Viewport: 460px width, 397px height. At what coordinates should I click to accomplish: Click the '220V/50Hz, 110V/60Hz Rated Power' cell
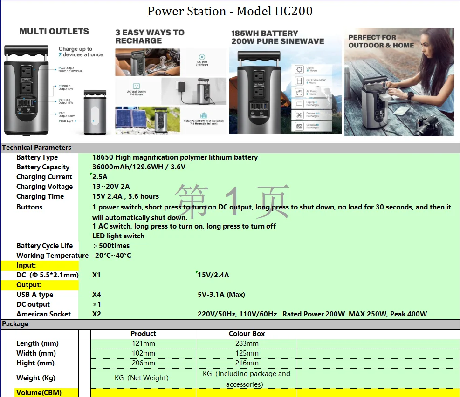pyautogui.click(x=312, y=314)
